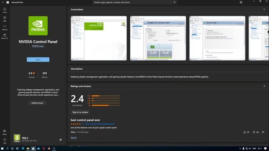Click the 1-star rating bar

point(105,105)
